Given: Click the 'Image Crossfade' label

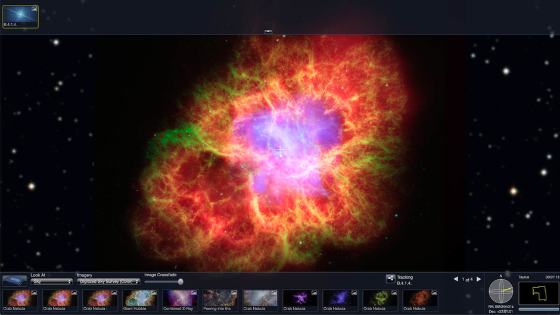Looking at the screenshot, I should point(160,275).
